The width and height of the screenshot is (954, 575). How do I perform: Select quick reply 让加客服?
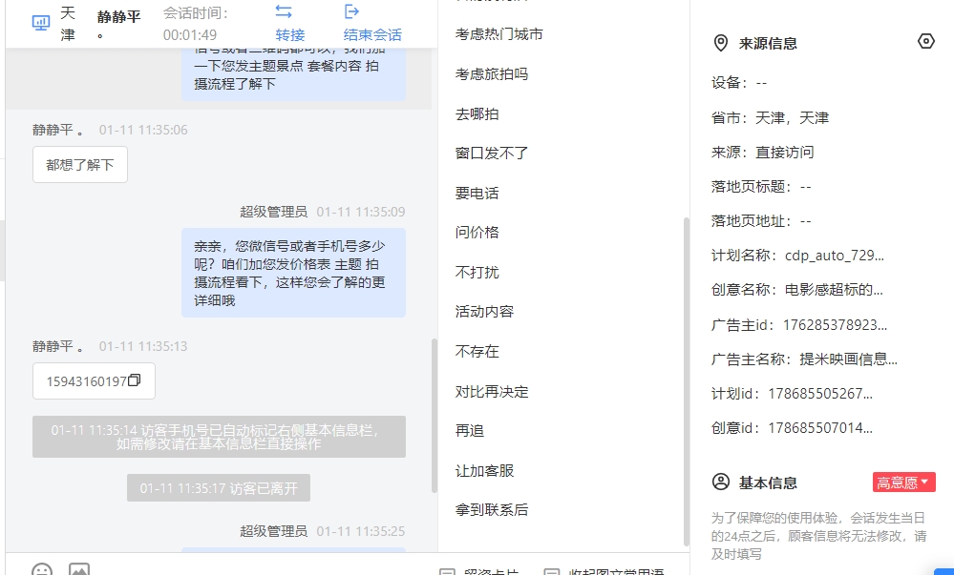click(484, 470)
